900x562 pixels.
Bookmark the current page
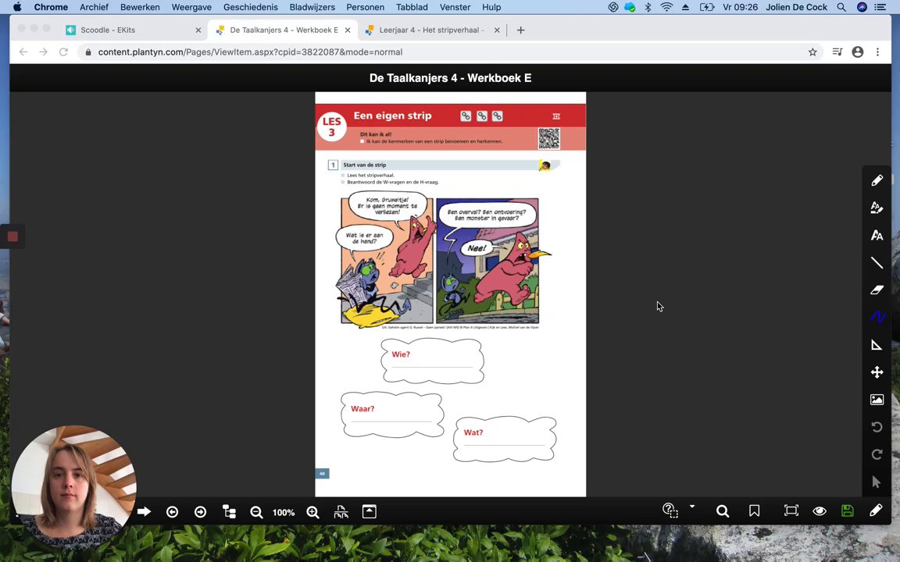click(754, 511)
